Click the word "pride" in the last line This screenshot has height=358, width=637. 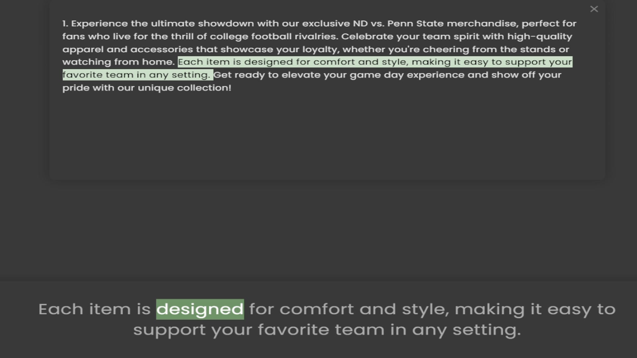coord(75,88)
